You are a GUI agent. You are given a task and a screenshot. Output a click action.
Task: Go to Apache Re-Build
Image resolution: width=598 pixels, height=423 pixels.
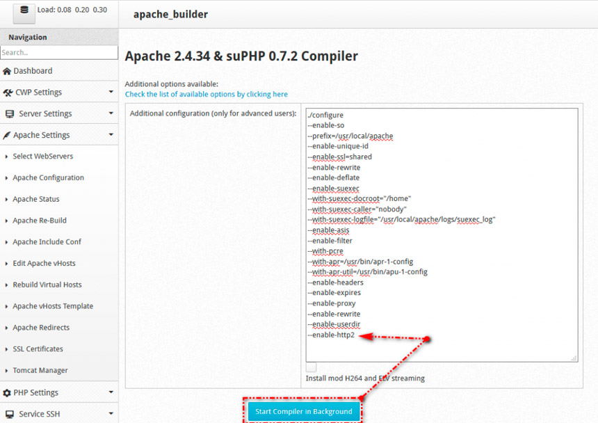[x=39, y=221]
